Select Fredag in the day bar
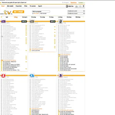Image resolution: width=115 pixels, height=115 pixels. pos(51,17)
